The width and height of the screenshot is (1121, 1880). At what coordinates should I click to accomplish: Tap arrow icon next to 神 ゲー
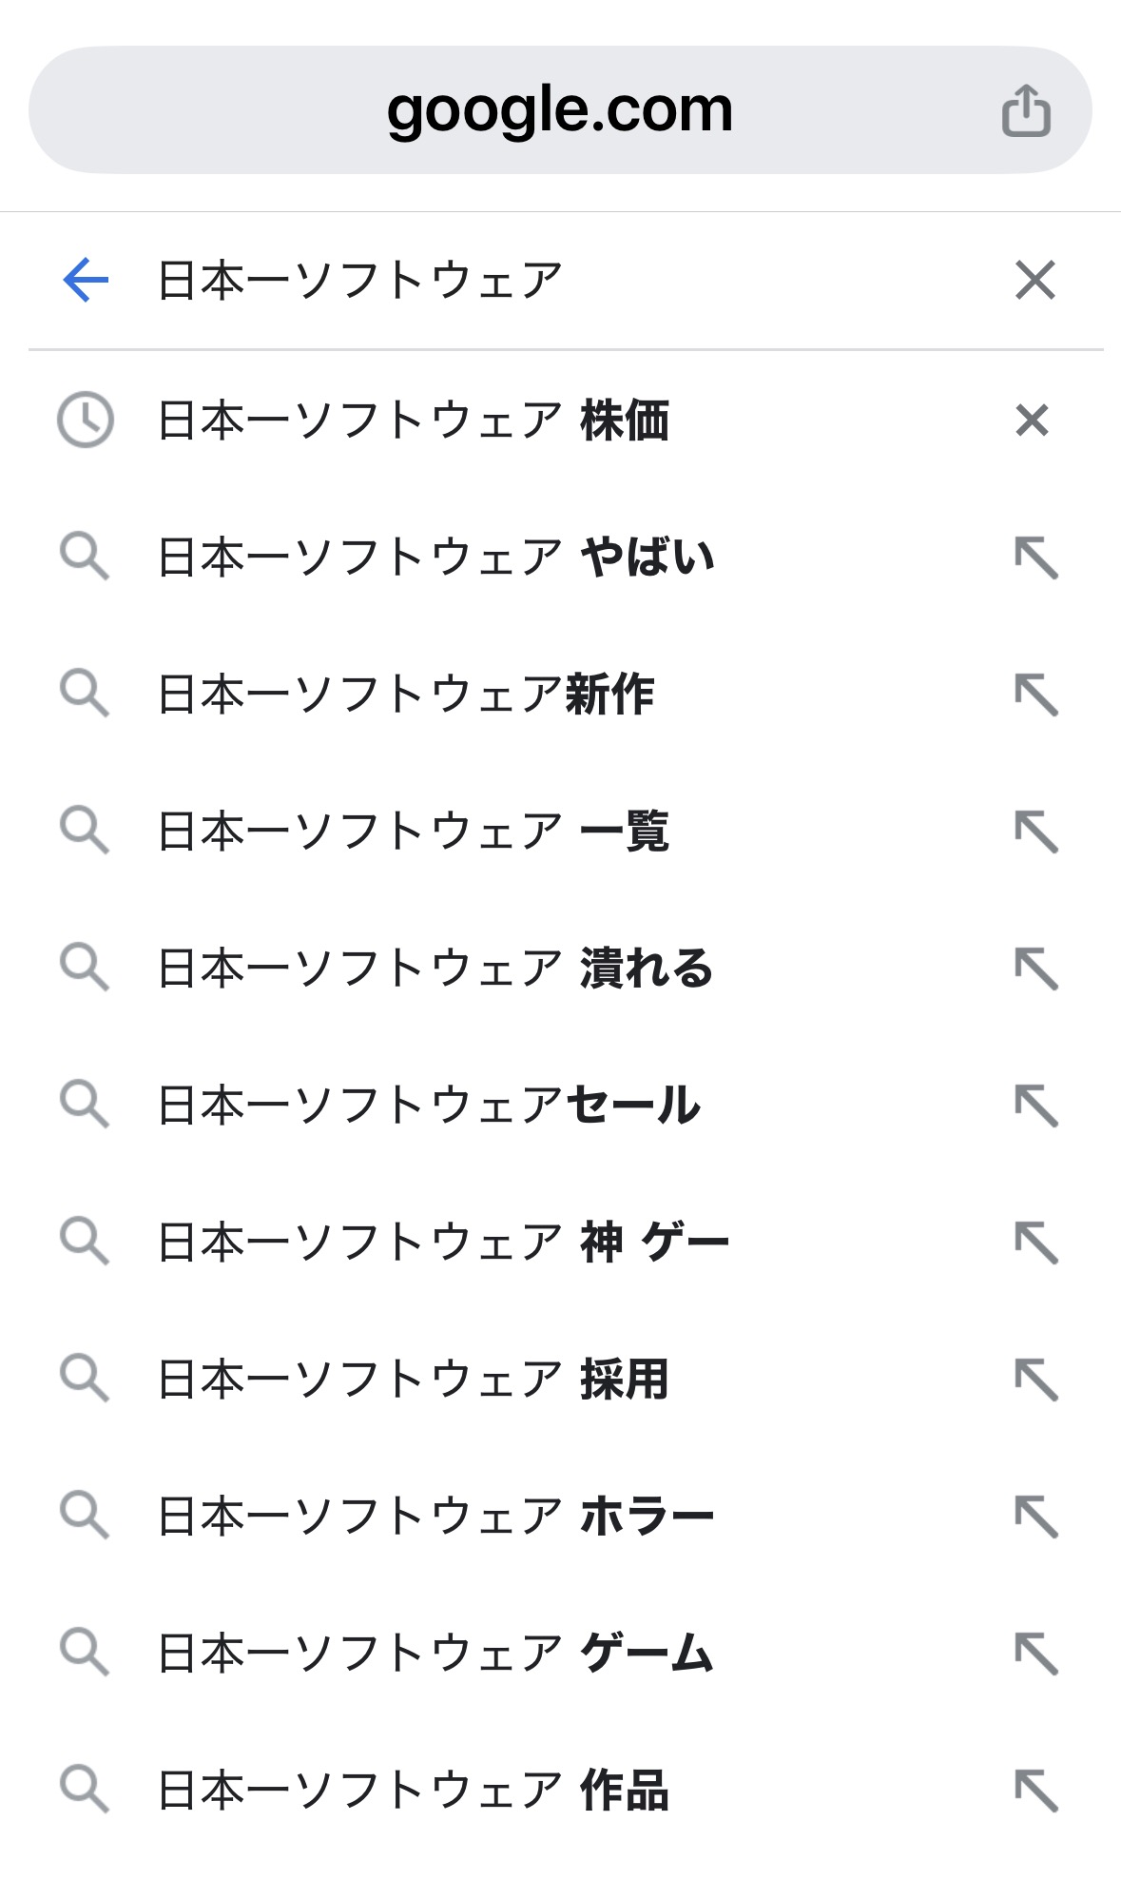(1035, 1243)
